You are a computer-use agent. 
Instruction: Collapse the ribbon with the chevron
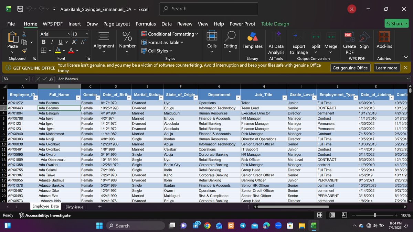click(405, 58)
